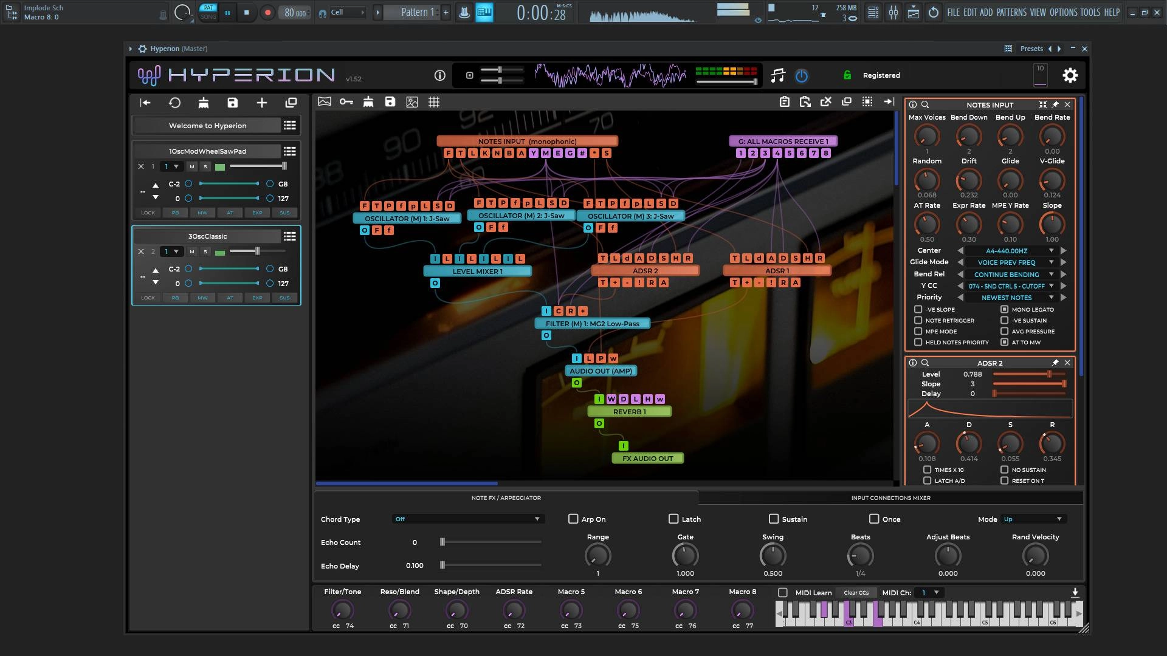
Task: Click the clean-up broom icon in left panel
Action: (x=204, y=103)
